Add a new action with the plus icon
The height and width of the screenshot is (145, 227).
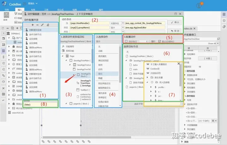point(33,25)
